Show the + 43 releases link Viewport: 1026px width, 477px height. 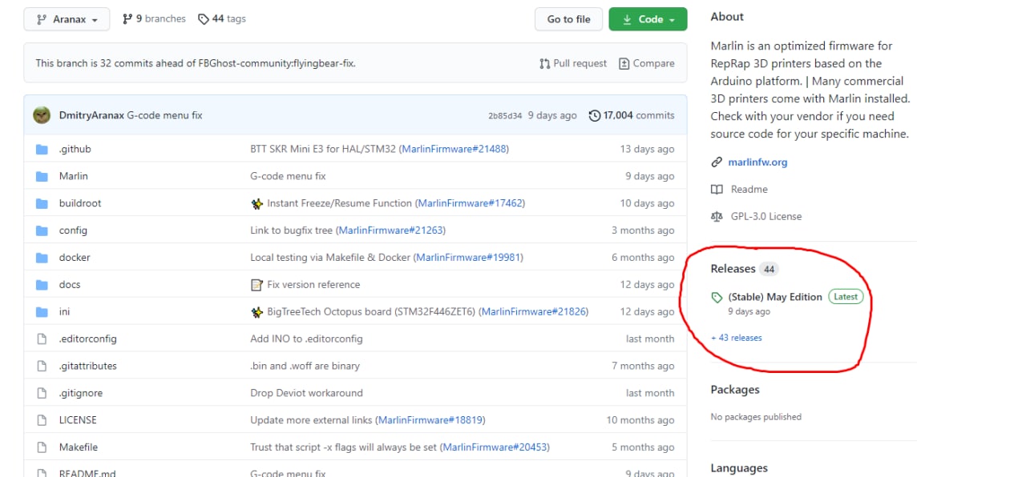pos(737,338)
